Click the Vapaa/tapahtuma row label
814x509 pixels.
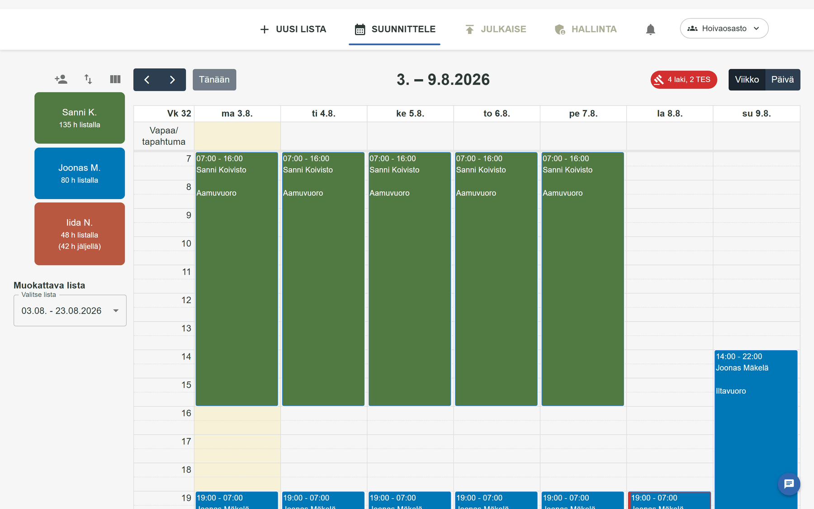point(164,136)
